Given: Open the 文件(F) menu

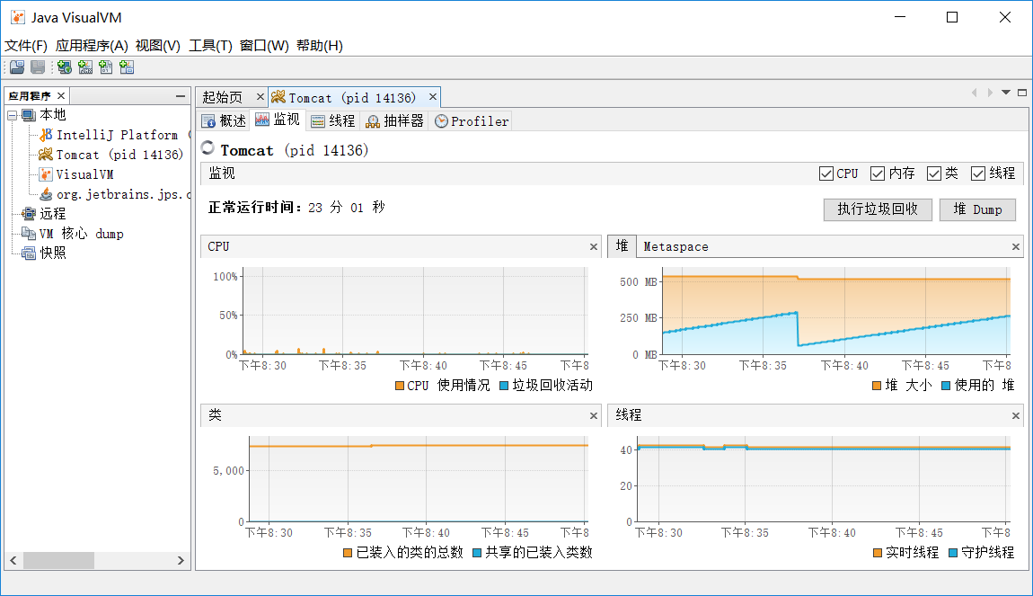Looking at the screenshot, I should pos(26,46).
